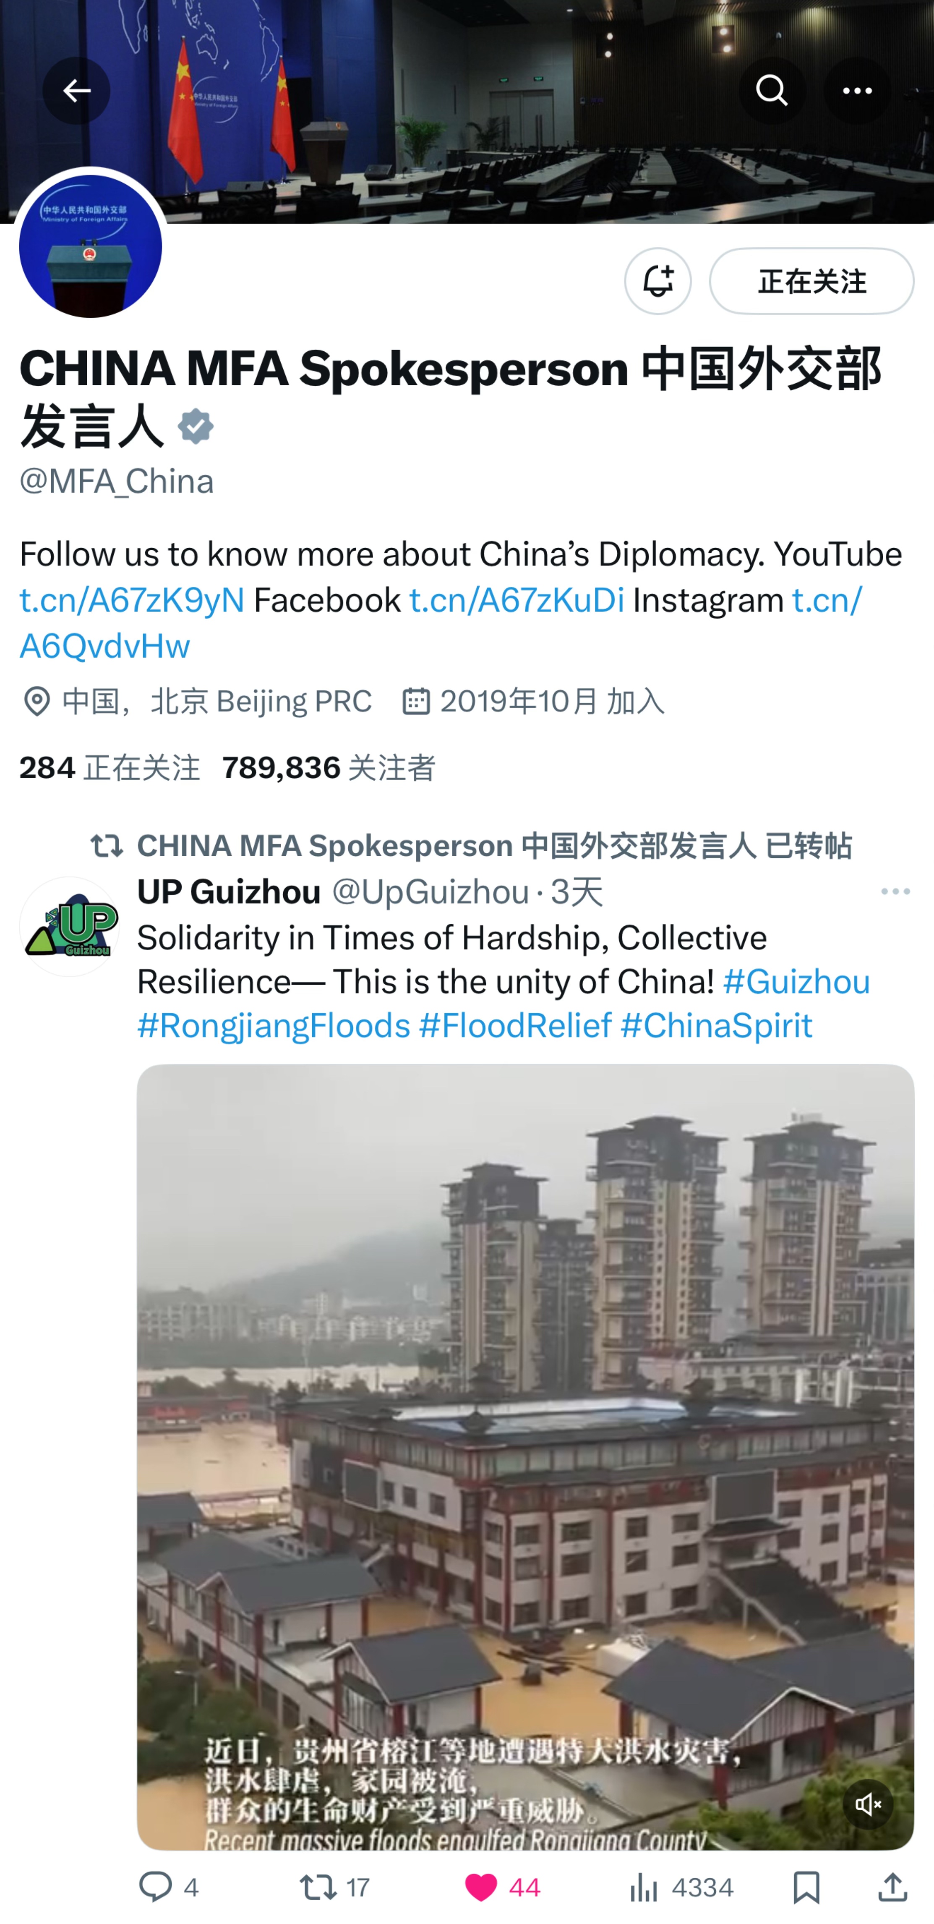Unmute the flood video
The image size is (934, 1924).
pyautogui.click(x=868, y=1804)
